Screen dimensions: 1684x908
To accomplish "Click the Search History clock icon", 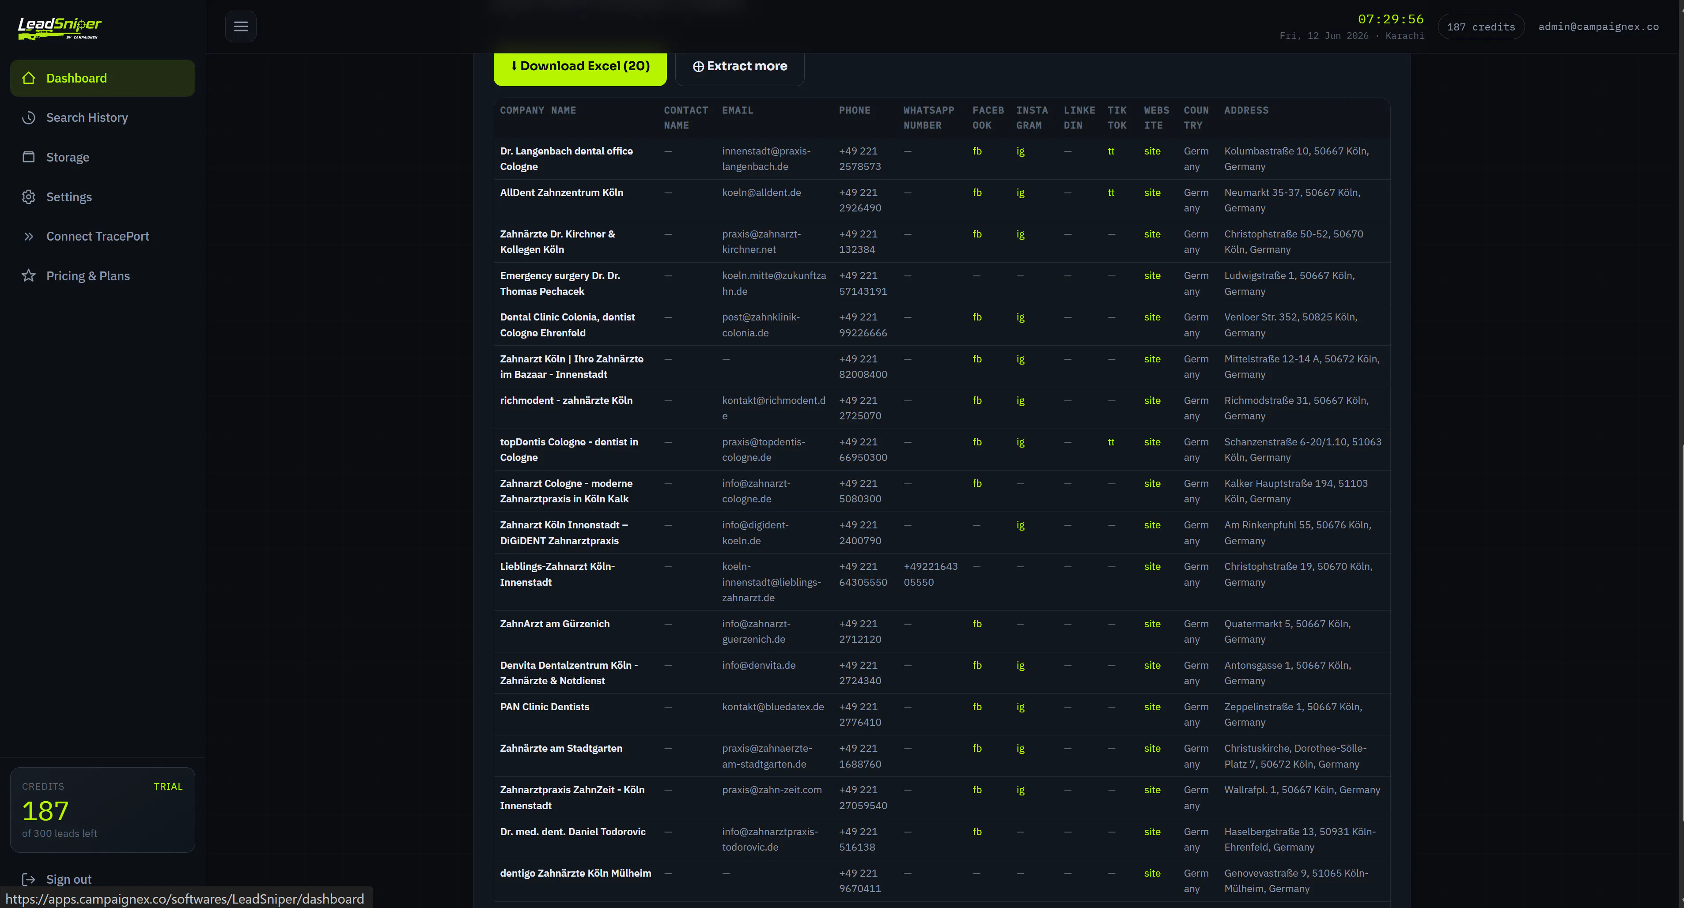I will coord(29,117).
